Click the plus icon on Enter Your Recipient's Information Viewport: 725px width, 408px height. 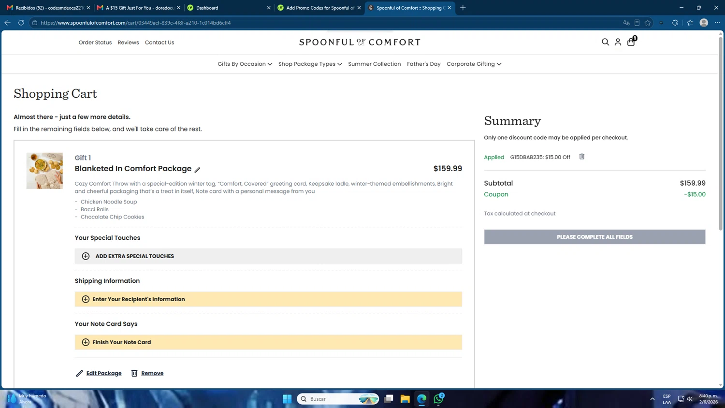(86, 299)
